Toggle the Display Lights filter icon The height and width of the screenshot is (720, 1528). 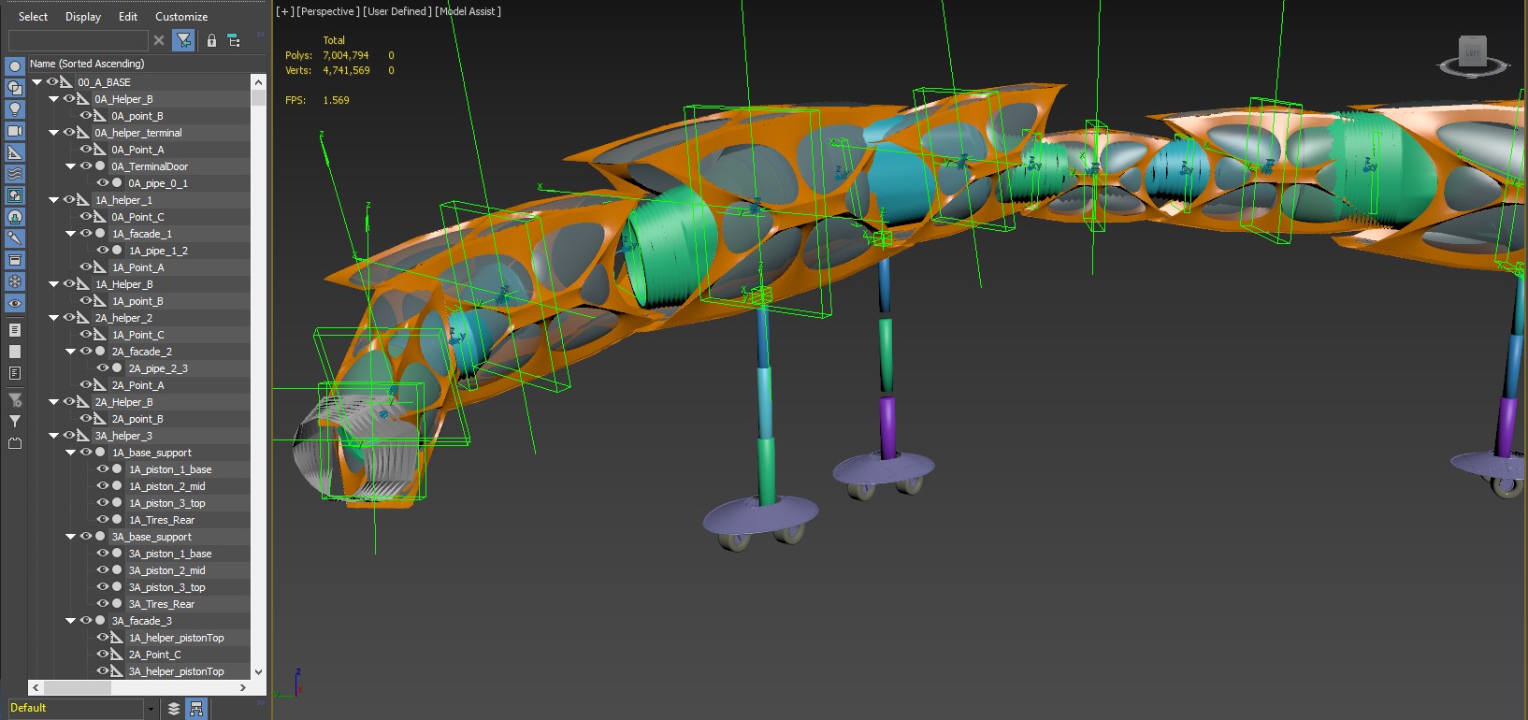pos(15,109)
